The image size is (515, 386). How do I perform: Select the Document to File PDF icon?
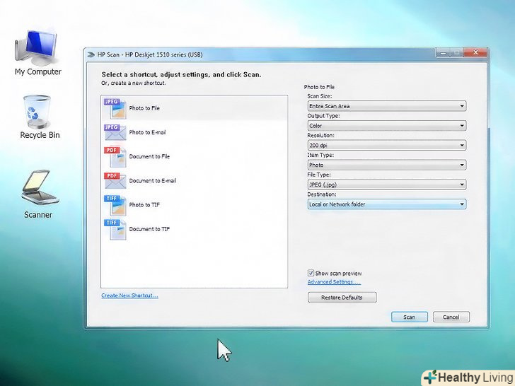click(x=115, y=156)
